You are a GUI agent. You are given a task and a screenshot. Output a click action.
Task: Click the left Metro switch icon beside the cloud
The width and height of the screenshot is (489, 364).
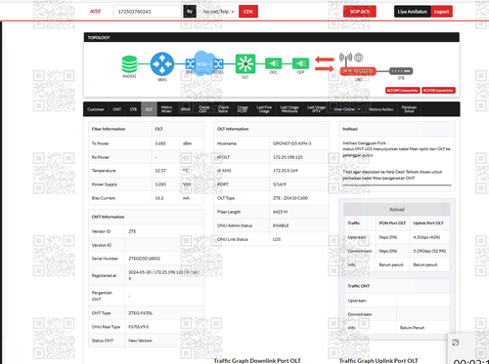coord(190,63)
